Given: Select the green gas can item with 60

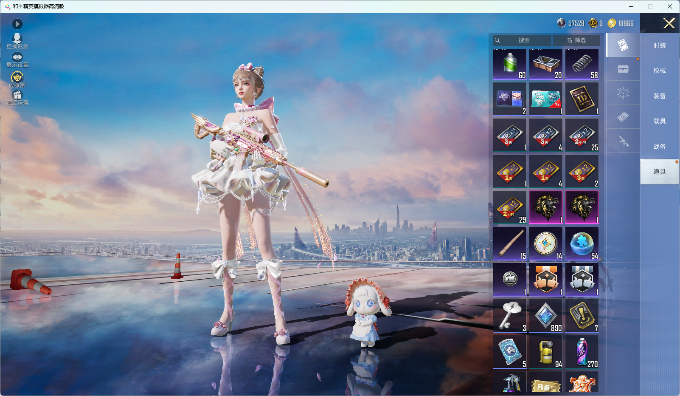Looking at the screenshot, I should [x=510, y=64].
